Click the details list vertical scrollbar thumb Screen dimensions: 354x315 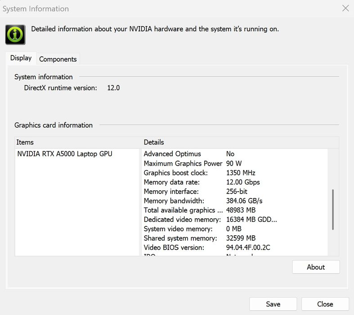333,209
